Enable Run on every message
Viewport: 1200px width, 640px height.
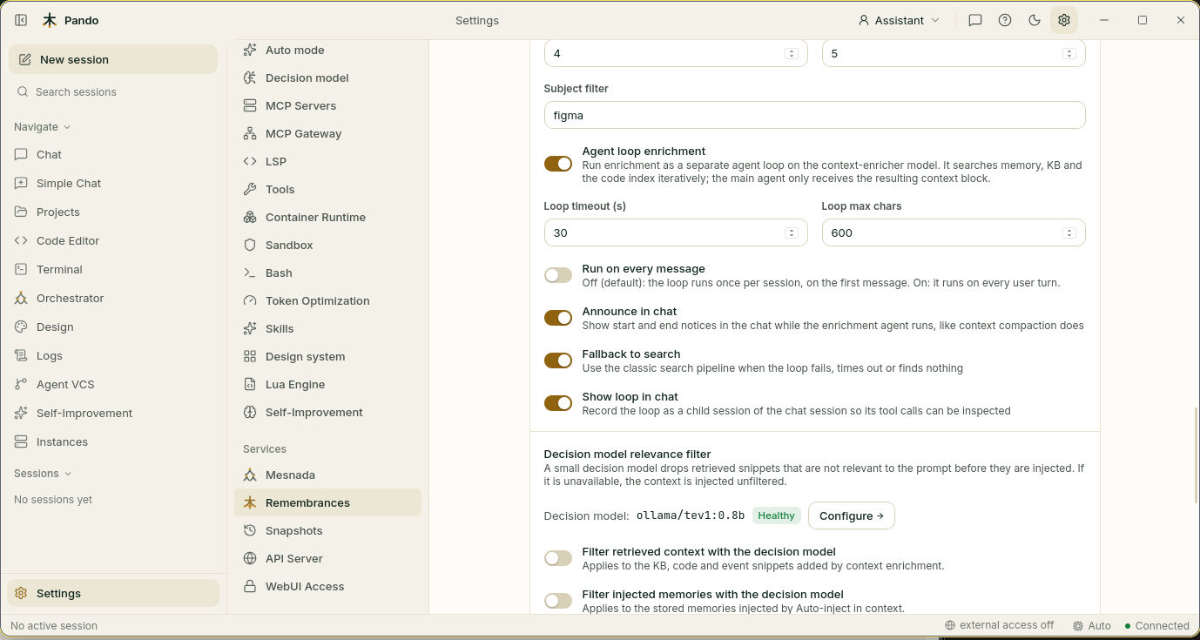[558, 275]
